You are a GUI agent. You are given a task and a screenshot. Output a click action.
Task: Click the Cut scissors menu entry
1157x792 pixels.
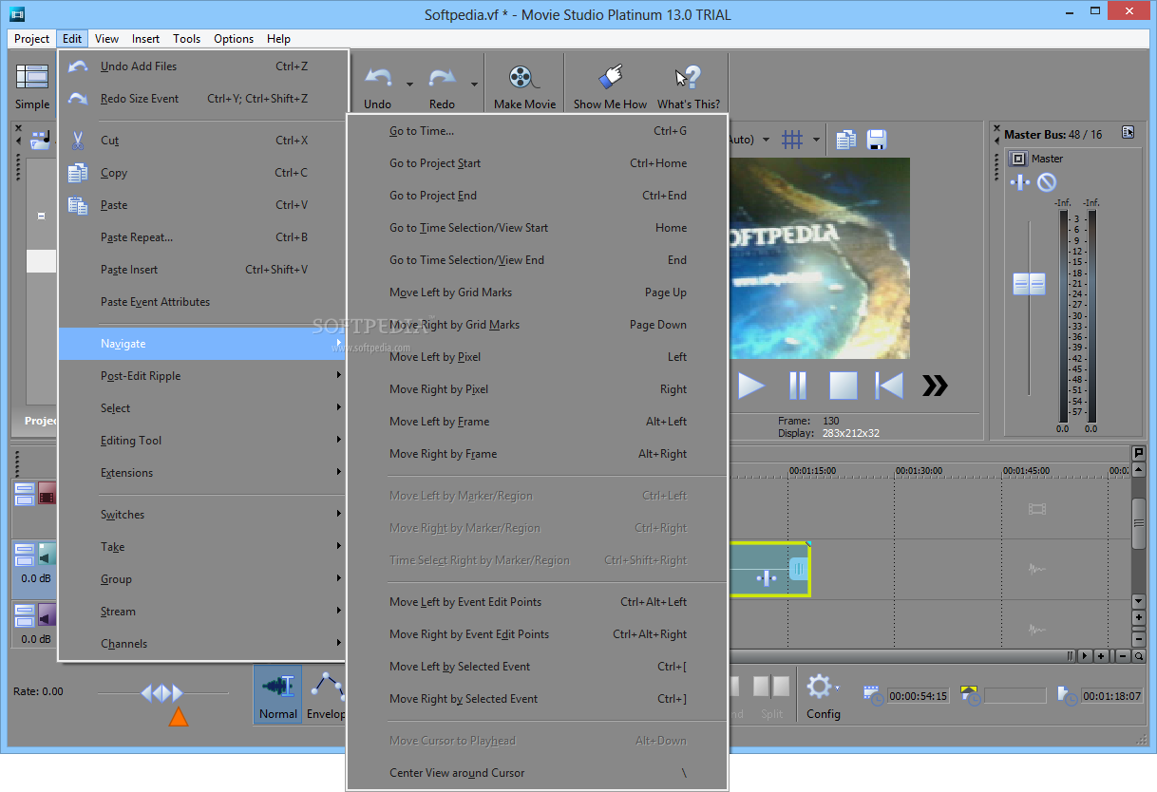(x=203, y=141)
